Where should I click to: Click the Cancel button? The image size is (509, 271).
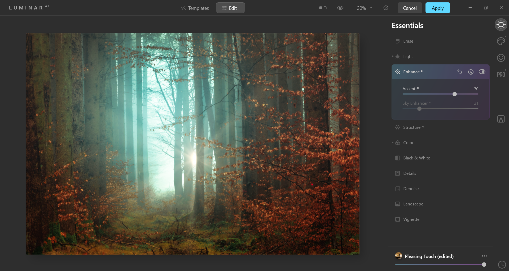pyautogui.click(x=410, y=8)
